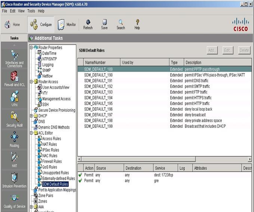Sort by Name/Number column header

(102, 62)
